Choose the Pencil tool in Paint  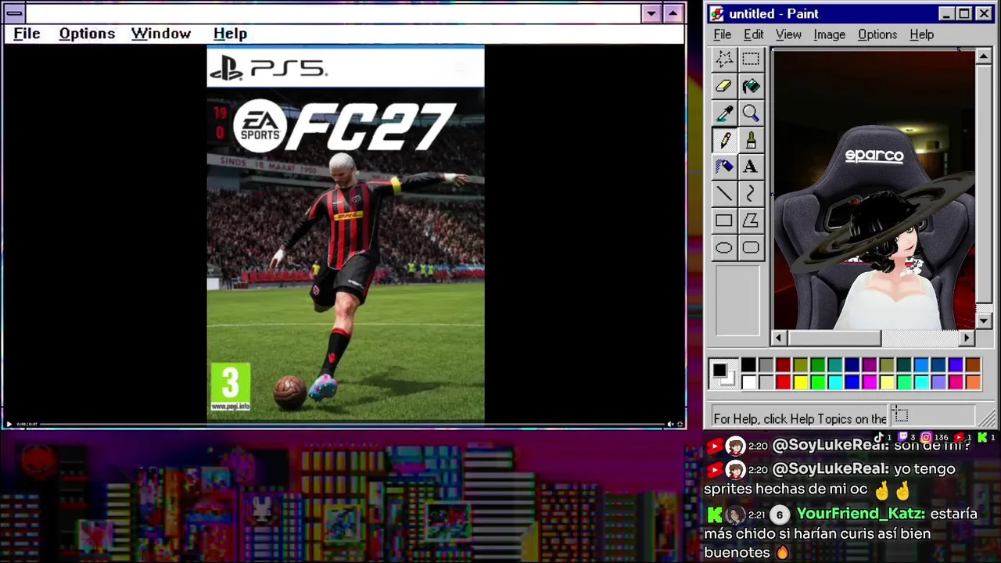(x=724, y=140)
